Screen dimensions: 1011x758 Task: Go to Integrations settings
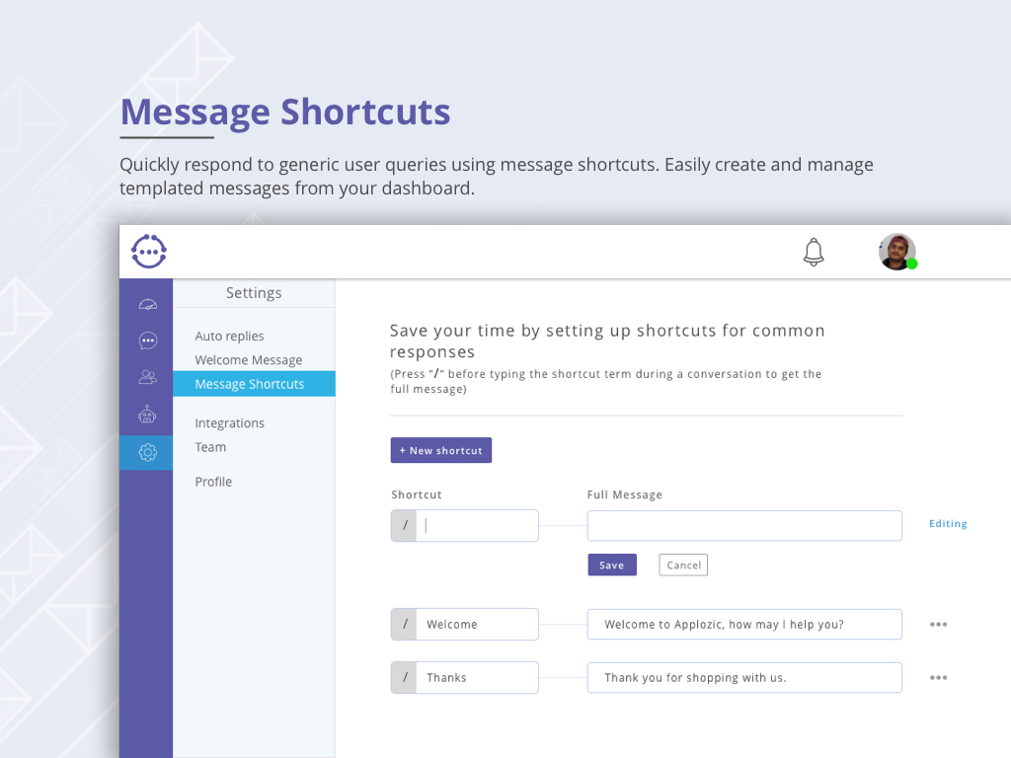[229, 422]
